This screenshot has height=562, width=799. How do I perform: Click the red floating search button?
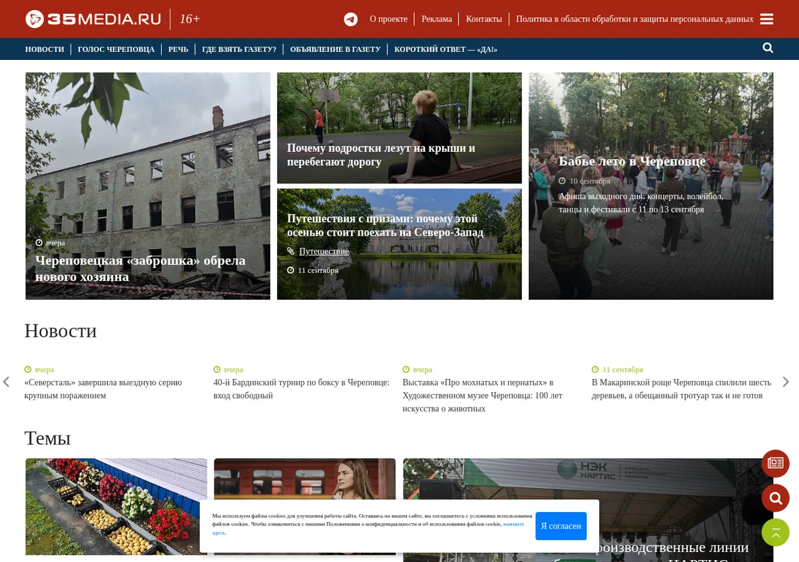(776, 498)
